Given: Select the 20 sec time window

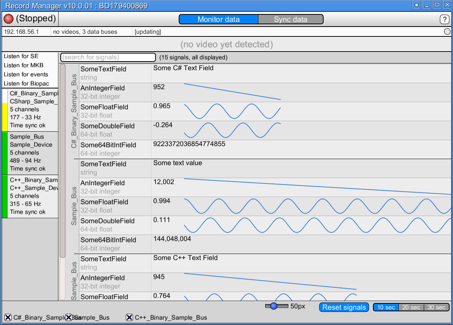Looking at the screenshot, I should click(x=411, y=307).
